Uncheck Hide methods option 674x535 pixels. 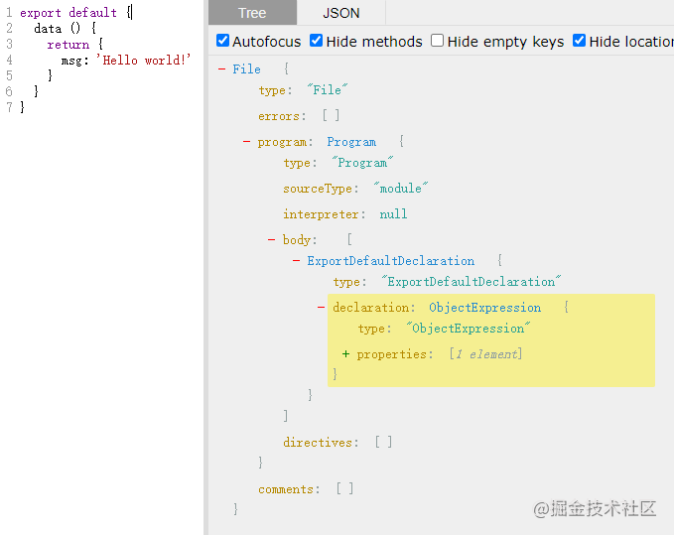316,41
